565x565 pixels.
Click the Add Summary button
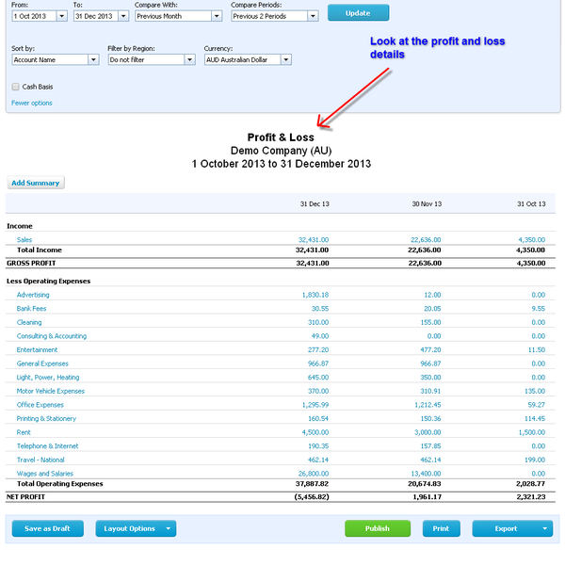[x=36, y=183]
